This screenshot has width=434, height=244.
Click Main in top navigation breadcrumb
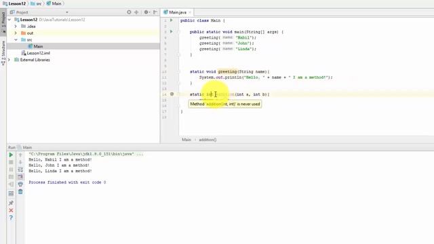click(x=54, y=3)
